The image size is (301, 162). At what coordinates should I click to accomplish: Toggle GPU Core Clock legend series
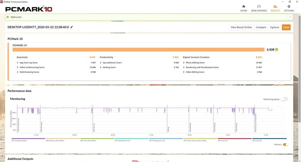[97, 139]
